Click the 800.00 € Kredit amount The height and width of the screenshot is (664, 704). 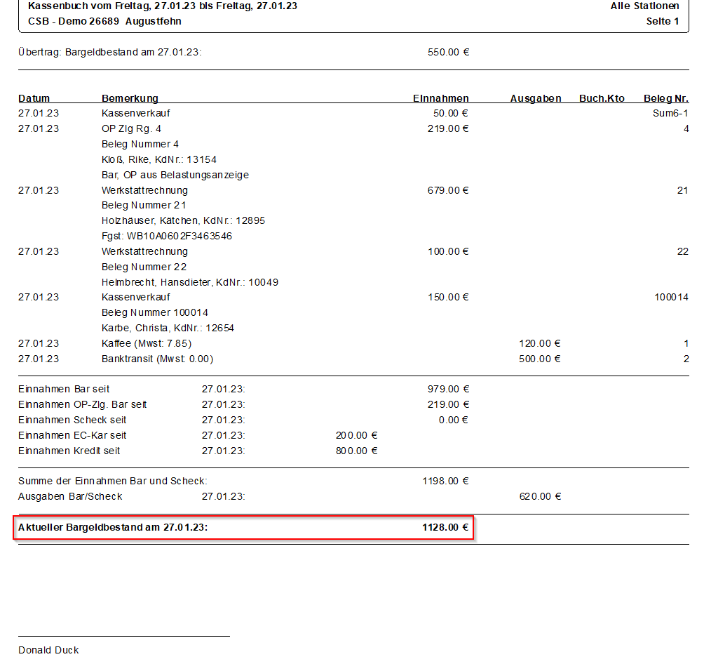[356, 451]
